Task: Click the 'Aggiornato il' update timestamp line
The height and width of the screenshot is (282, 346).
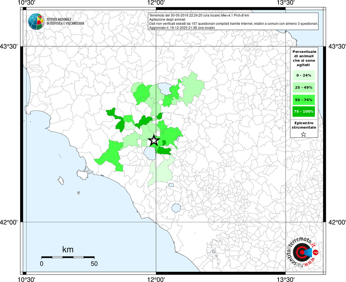Action: [182, 28]
